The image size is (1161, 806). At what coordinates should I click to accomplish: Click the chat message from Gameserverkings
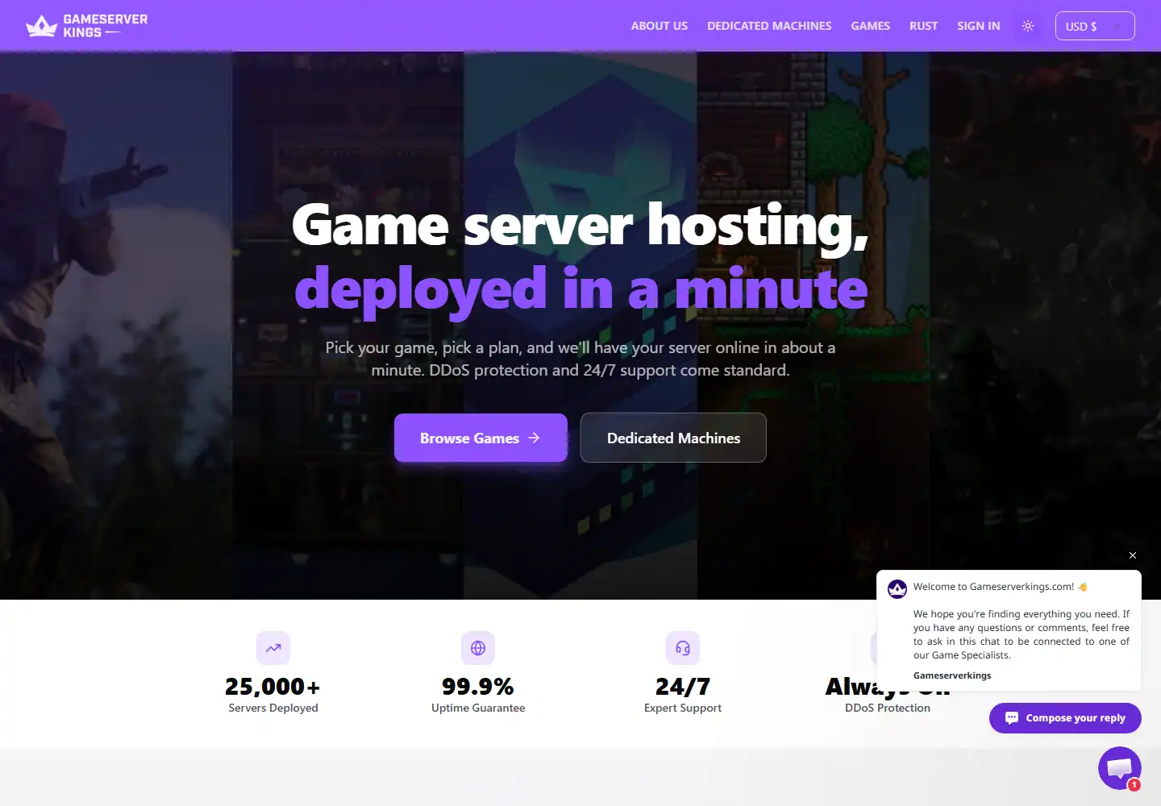tap(1009, 630)
